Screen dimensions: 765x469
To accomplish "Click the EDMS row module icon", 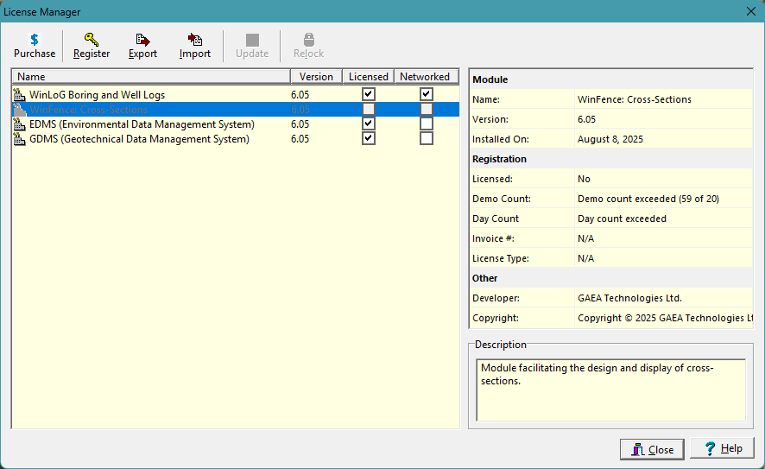I will tap(19, 124).
